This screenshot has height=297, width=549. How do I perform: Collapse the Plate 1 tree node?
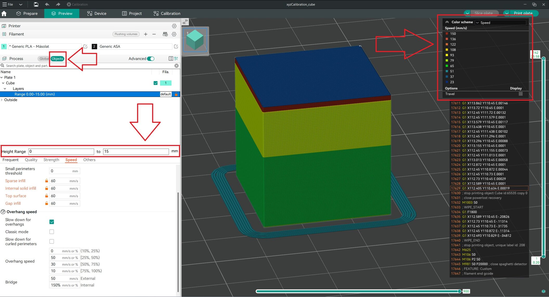coord(2,77)
